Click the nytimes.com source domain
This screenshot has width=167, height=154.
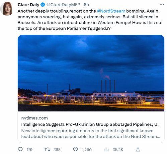point(34,118)
